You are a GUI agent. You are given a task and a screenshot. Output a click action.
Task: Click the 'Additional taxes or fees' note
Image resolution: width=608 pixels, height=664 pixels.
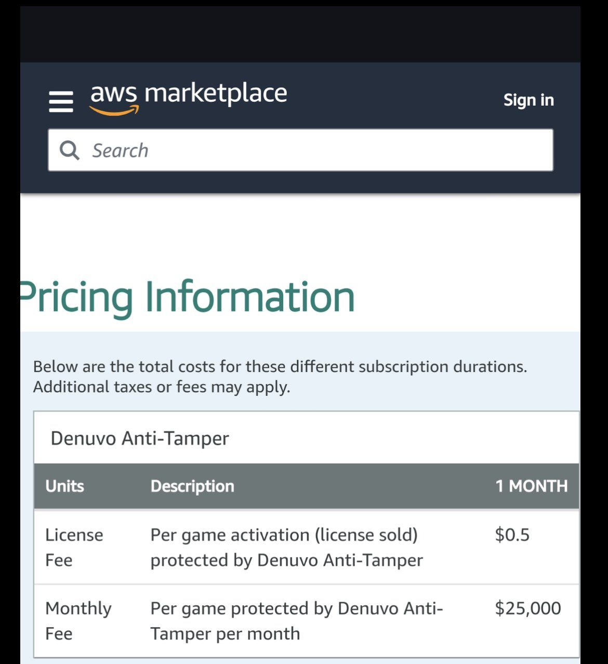(162, 387)
